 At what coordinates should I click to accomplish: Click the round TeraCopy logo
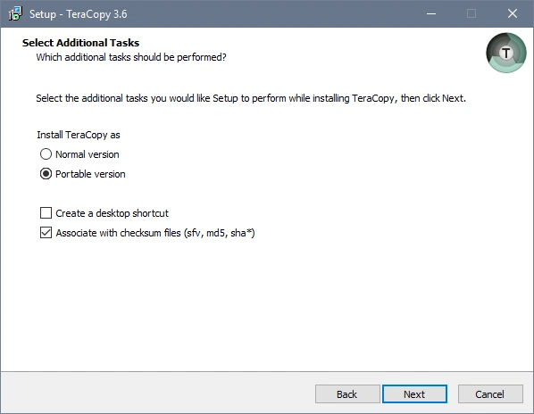coord(506,53)
